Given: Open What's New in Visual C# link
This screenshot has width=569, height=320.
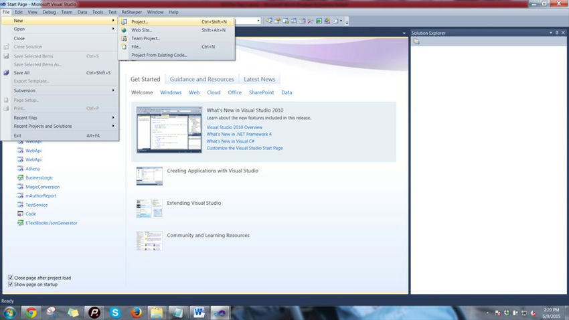Looking at the screenshot, I should click(x=230, y=141).
